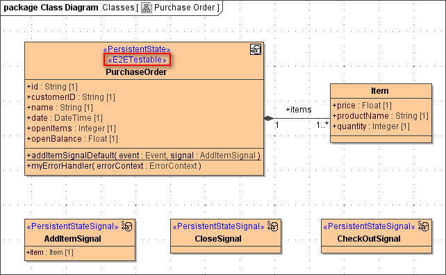Select the +id : String attribute
The image size is (446, 275).
52,86
